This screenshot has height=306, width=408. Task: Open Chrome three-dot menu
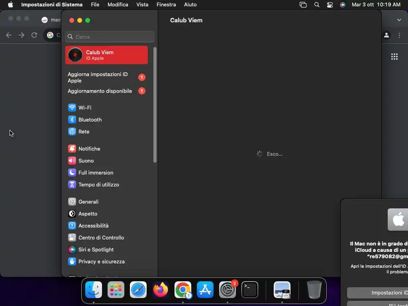[399, 35]
